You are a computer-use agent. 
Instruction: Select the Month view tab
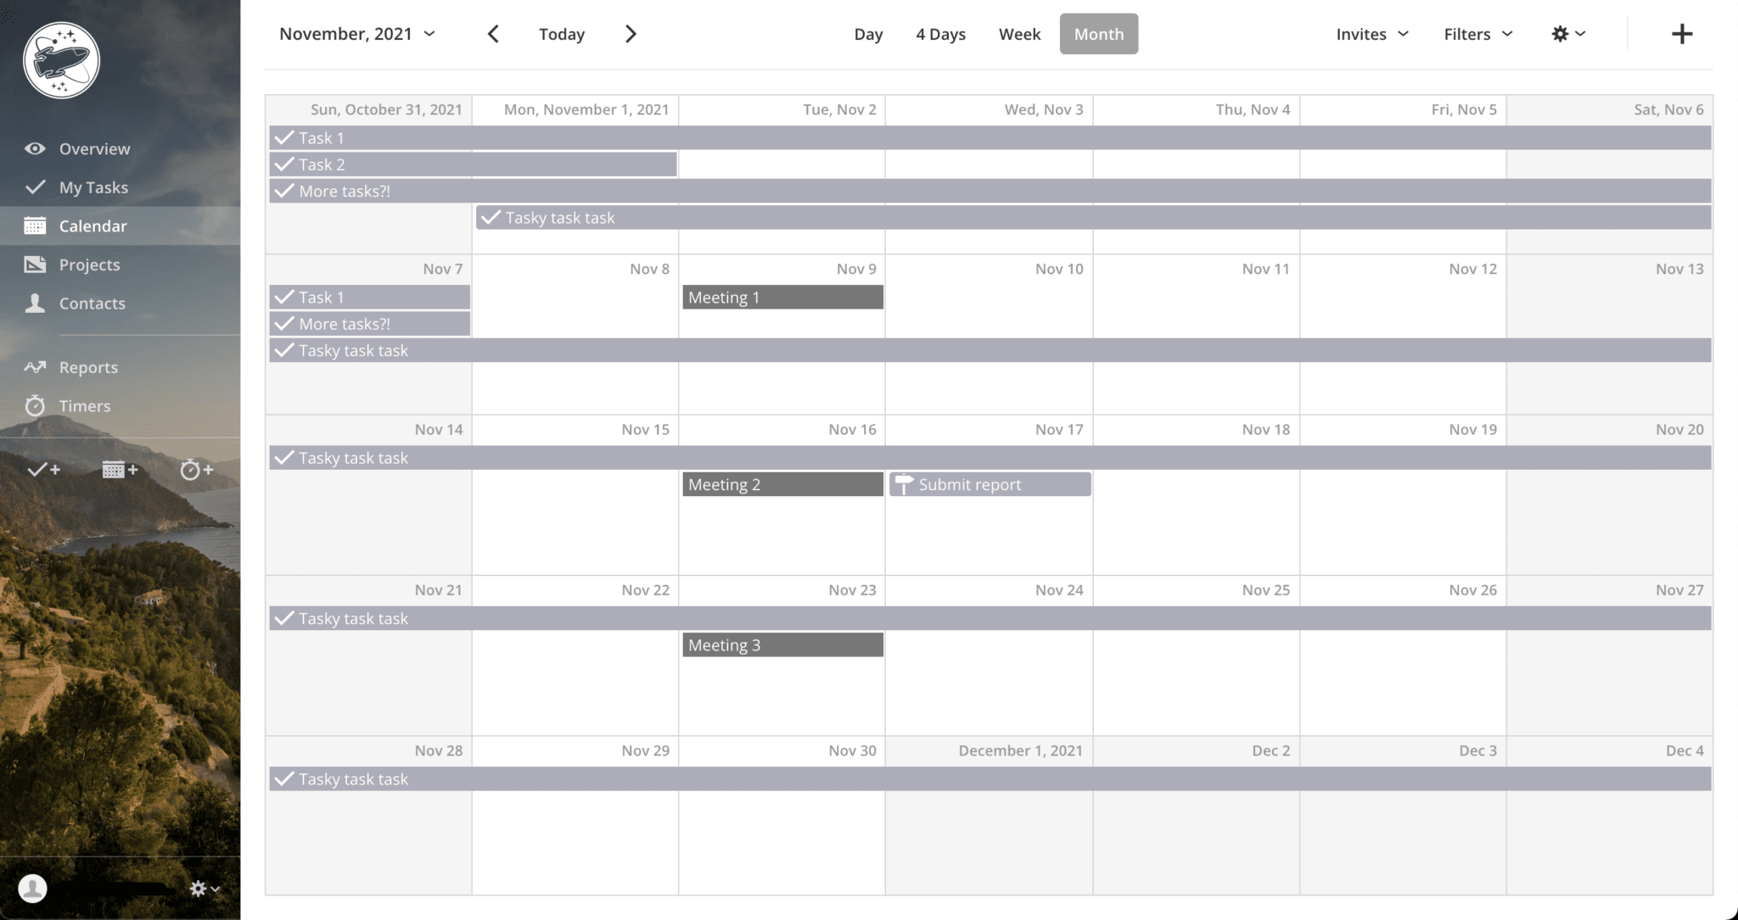(1099, 34)
